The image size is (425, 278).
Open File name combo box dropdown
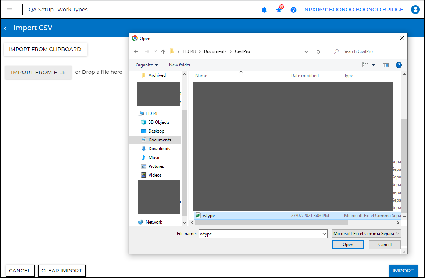pyautogui.click(x=324, y=234)
